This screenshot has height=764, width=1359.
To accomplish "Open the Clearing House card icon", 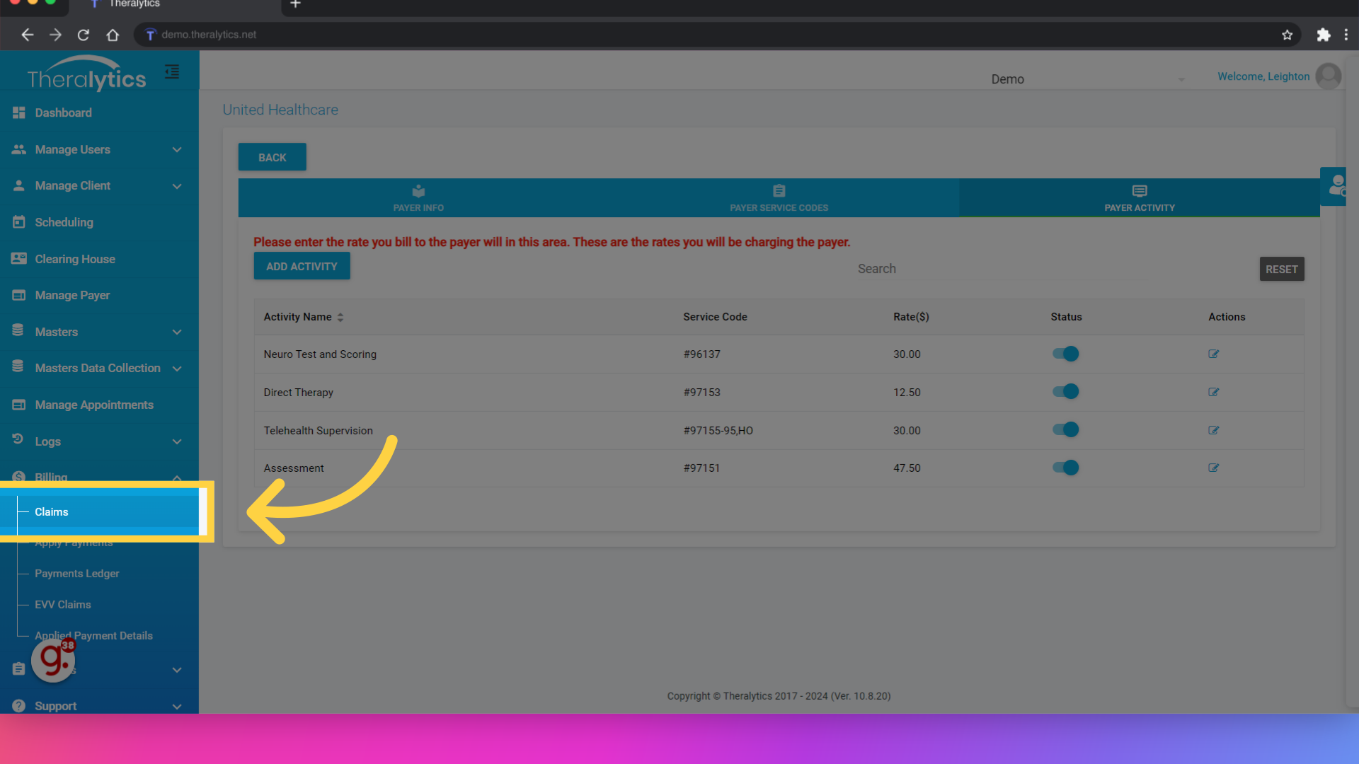I will [x=19, y=259].
